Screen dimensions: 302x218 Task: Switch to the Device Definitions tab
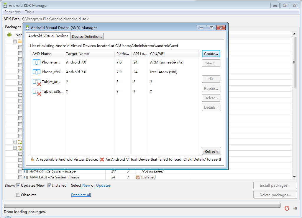tap(87, 36)
